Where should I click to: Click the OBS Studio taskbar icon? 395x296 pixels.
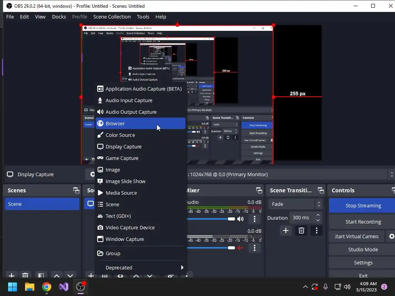tap(81, 287)
